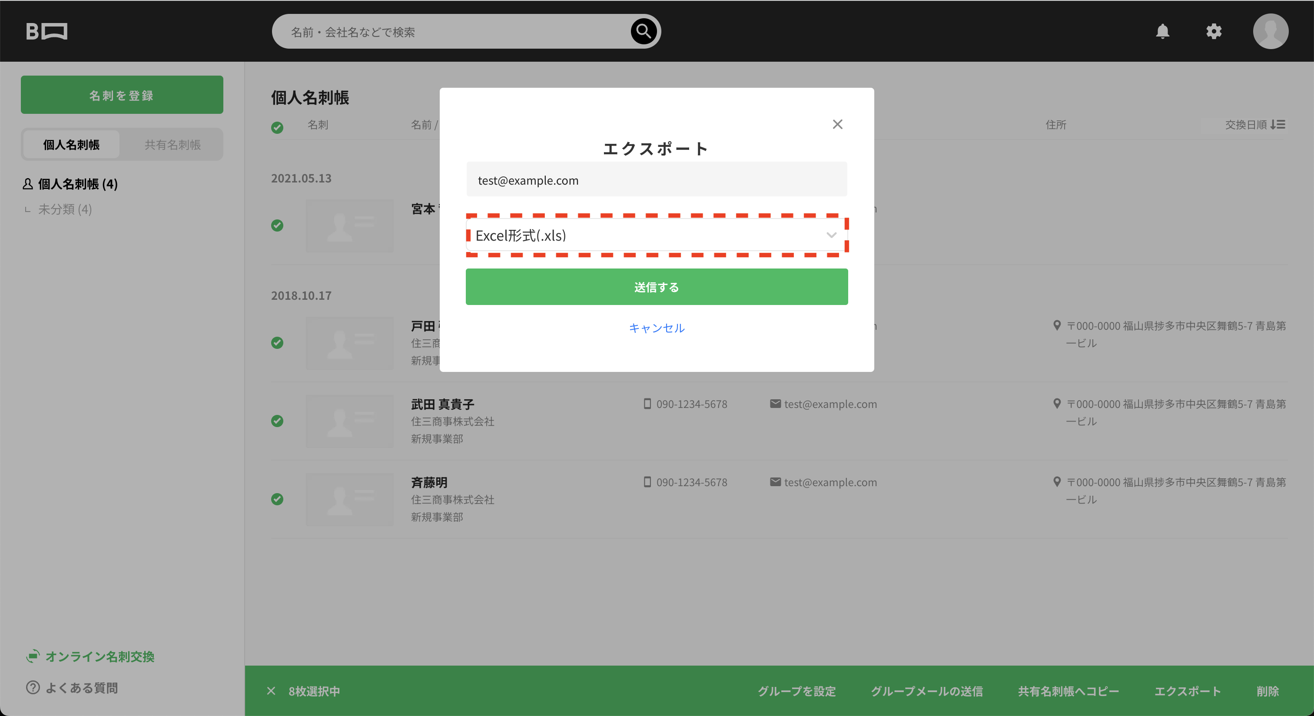Toggle the select-all checkmark in header row
The height and width of the screenshot is (716, 1314).
click(x=278, y=128)
